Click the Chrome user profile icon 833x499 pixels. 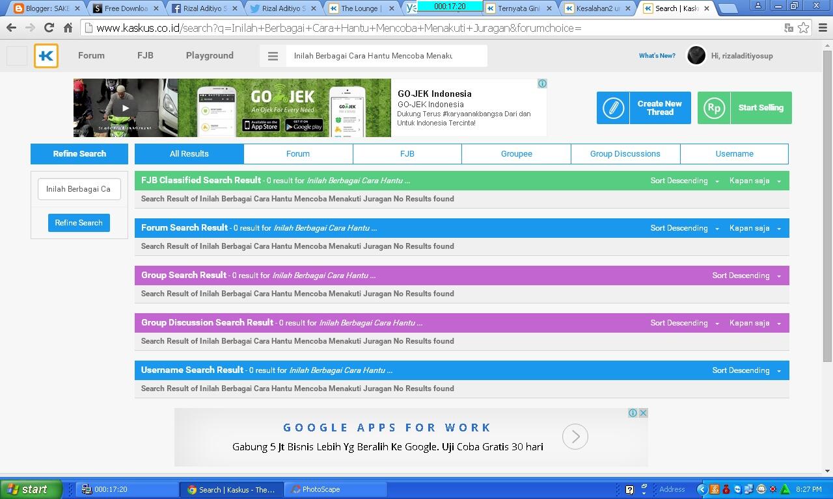tap(758, 6)
